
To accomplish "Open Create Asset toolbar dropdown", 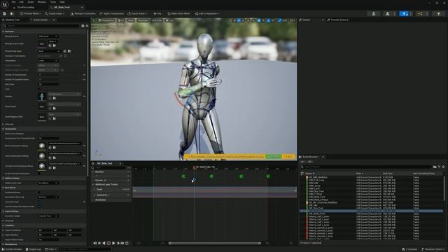I will pos(55,13).
